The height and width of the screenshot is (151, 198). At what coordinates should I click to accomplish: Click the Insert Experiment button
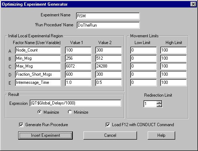(x=45, y=135)
